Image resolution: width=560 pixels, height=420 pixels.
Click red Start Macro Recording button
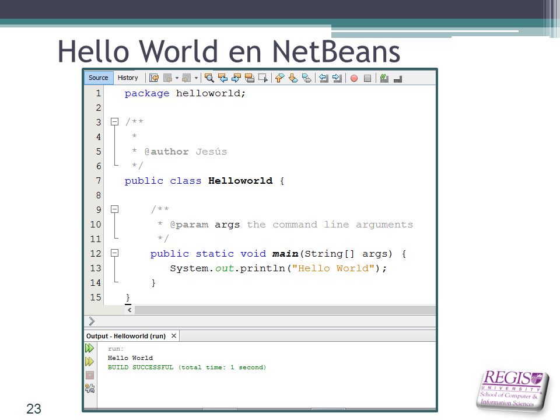click(x=354, y=78)
